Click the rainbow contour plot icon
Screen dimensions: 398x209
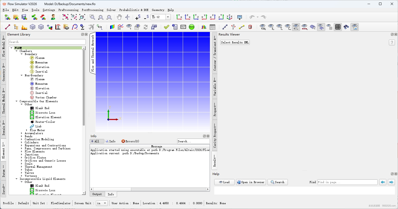(x=112, y=27)
